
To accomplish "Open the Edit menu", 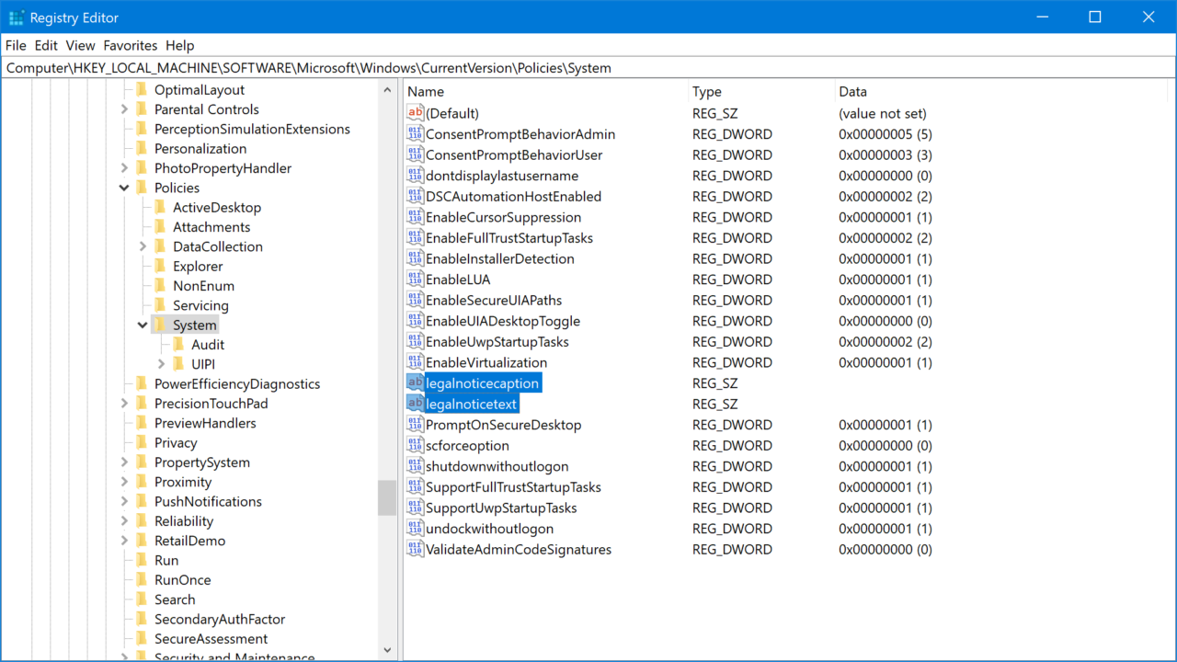I will (x=46, y=45).
